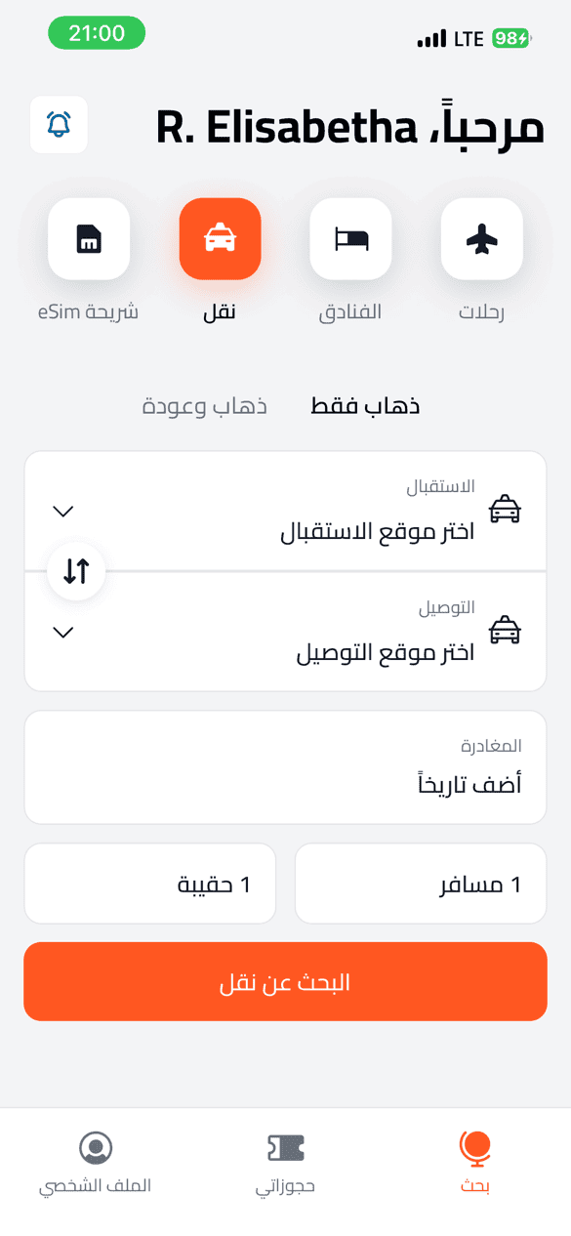Expand the التوصيل drop-off location dropdown
The width and height of the screenshot is (571, 1236).
(62, 632)
